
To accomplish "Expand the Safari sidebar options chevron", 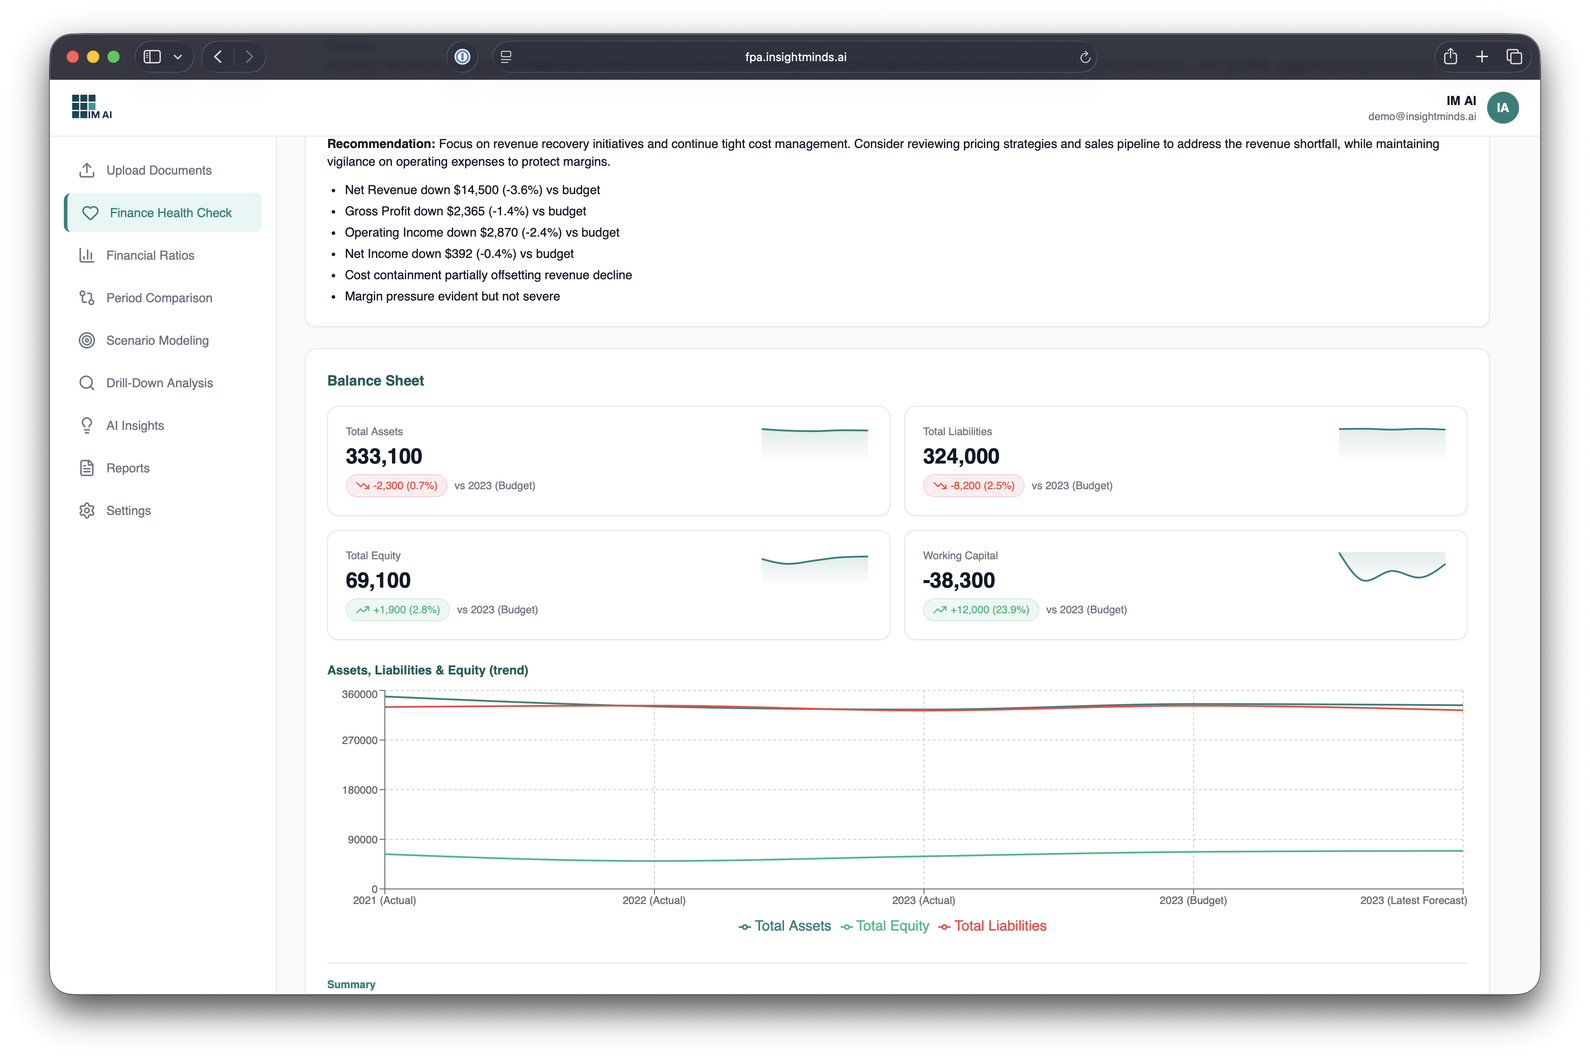I will [x=178, y=57].
